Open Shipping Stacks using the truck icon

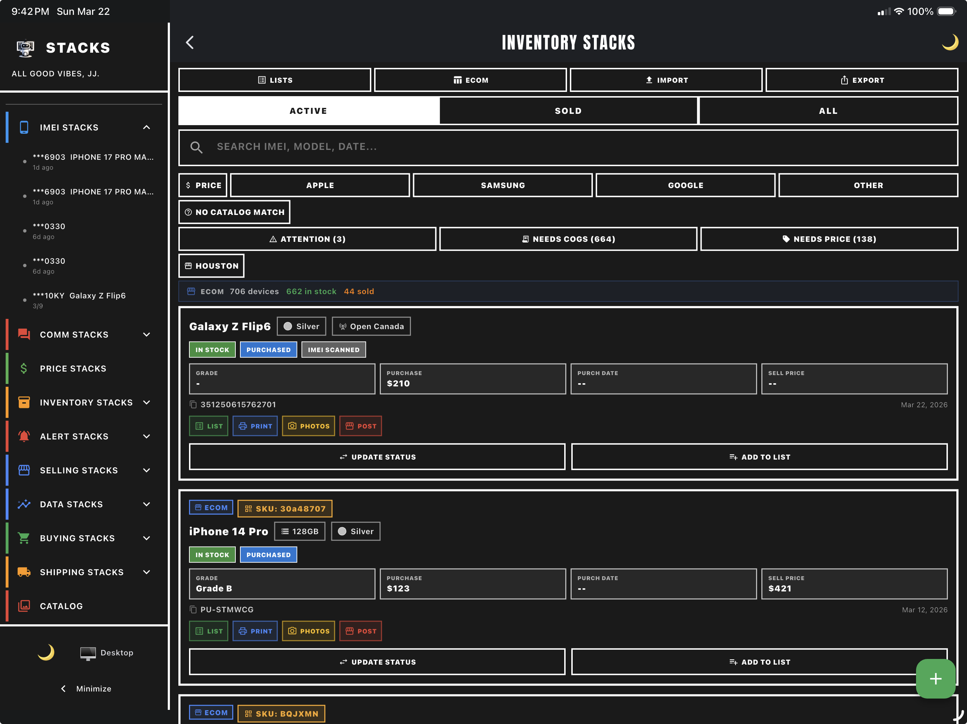click(24, 572)
